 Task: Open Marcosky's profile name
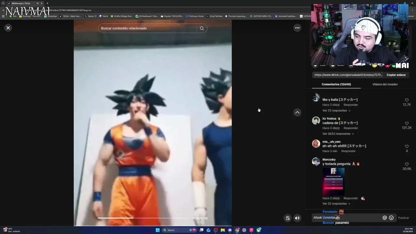coord(329,160)
